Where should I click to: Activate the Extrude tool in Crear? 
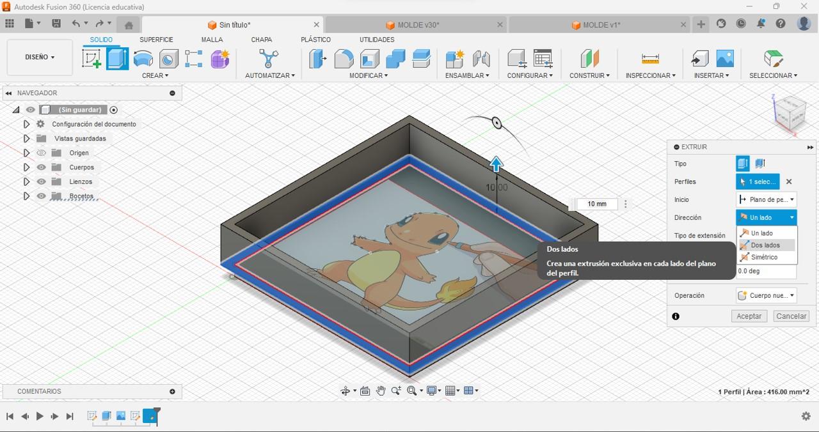point(117,59)
